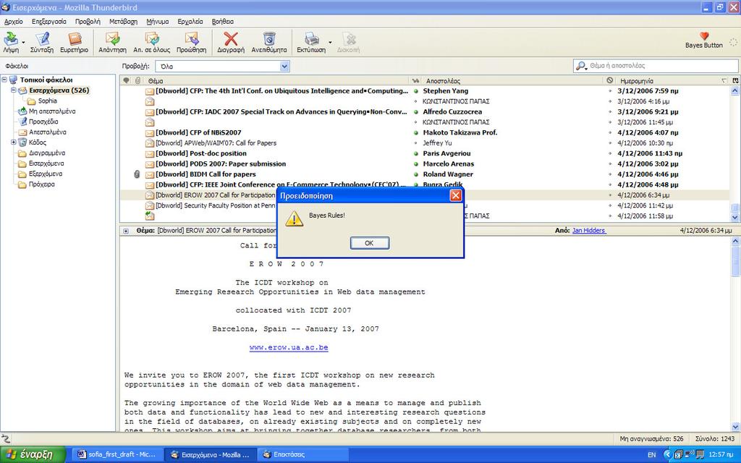This screenshot has height=463, width=741.
Task: Open the Ευρετήριο address book
Action: pos(75,38)
